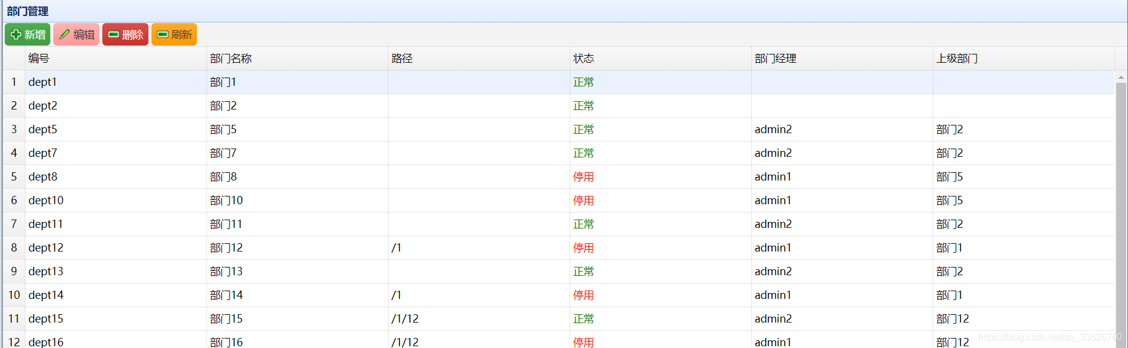Select the dept8 cell
Viewport: 1128px width, 348px height.
tap(116, 177)
